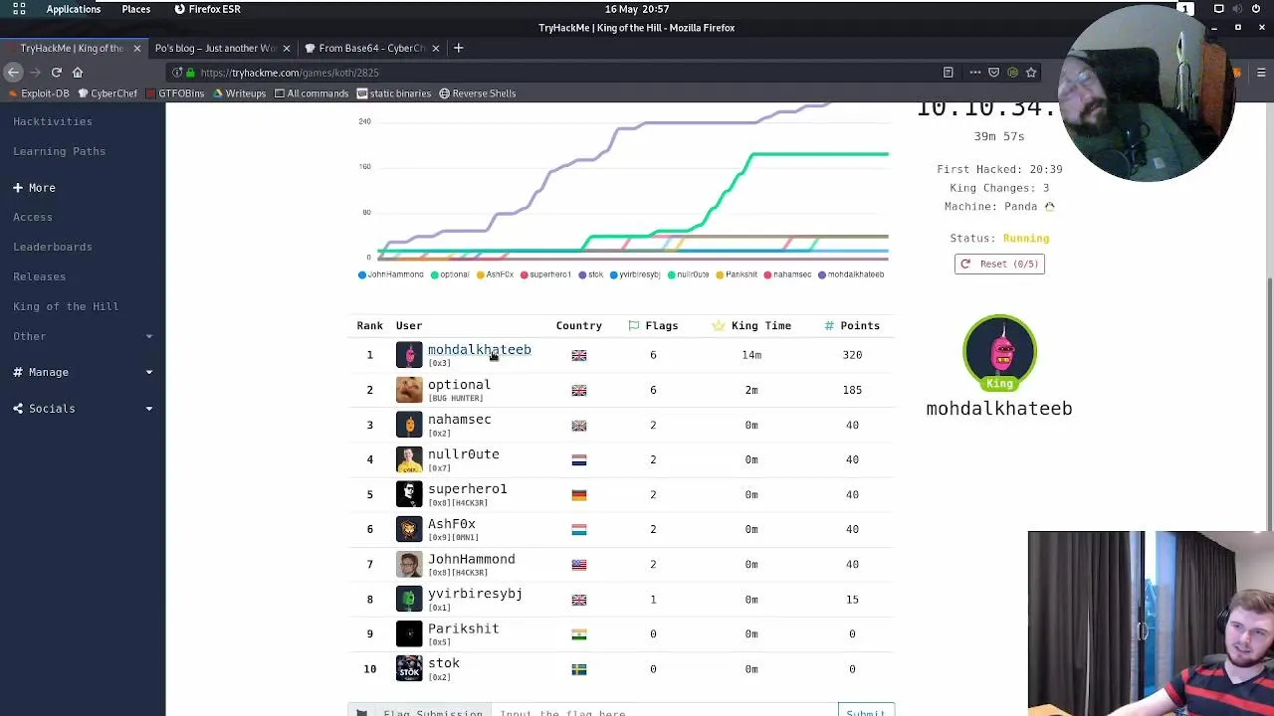Open King of the Hill sidebar link
The height and width of the screenshot is (716, 1274).
[66, 306]
